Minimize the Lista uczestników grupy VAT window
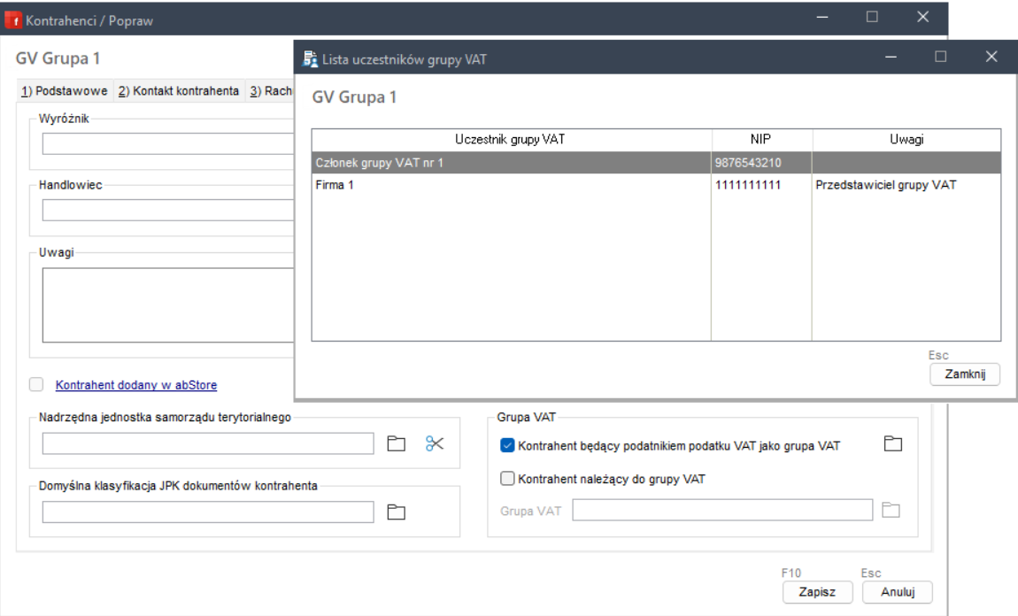This screenshot has height=616, width=1018. [891, 57]
